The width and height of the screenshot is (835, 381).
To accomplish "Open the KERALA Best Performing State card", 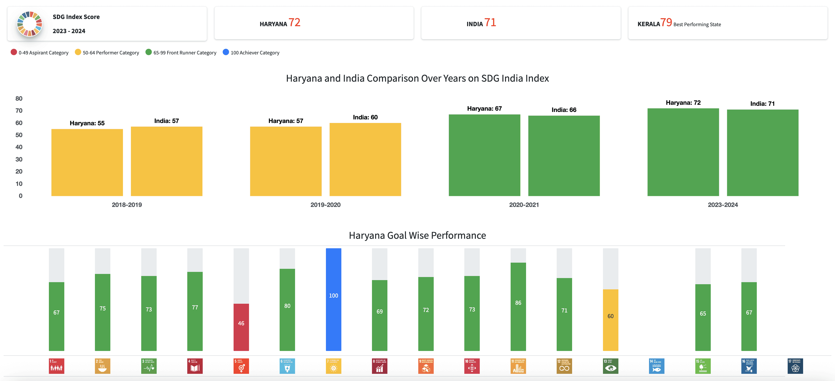I will click(727, 23).
